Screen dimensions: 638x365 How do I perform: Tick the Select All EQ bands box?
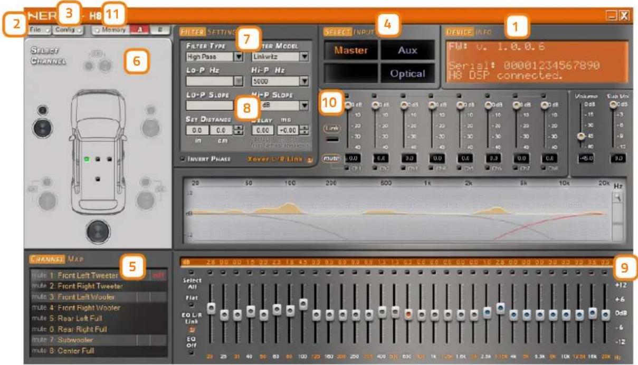coord(191,272)
